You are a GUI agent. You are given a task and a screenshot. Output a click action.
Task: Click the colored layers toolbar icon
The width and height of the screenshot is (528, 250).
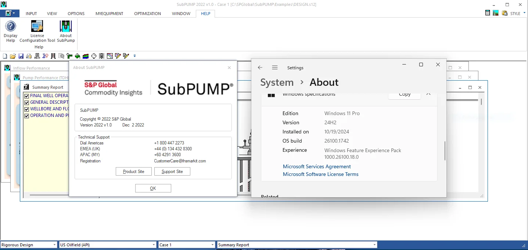86,56
